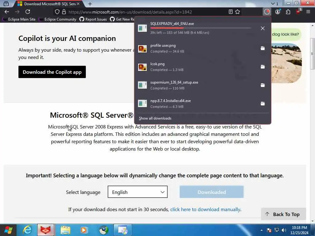
Task: Click Back To Top button
Action: tap(283, 214)
